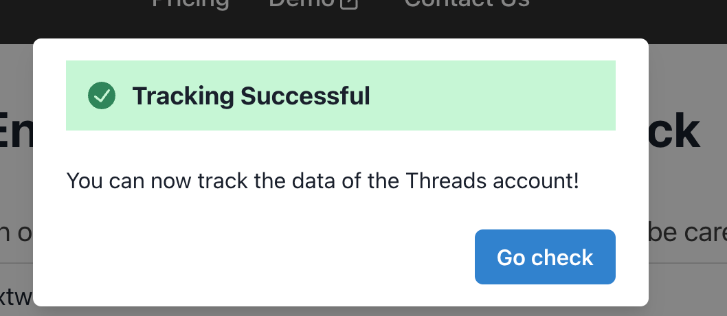This screenshot has height=316, width=727.
Task: Click the green checkmark success icon
Action: point(102,95)
